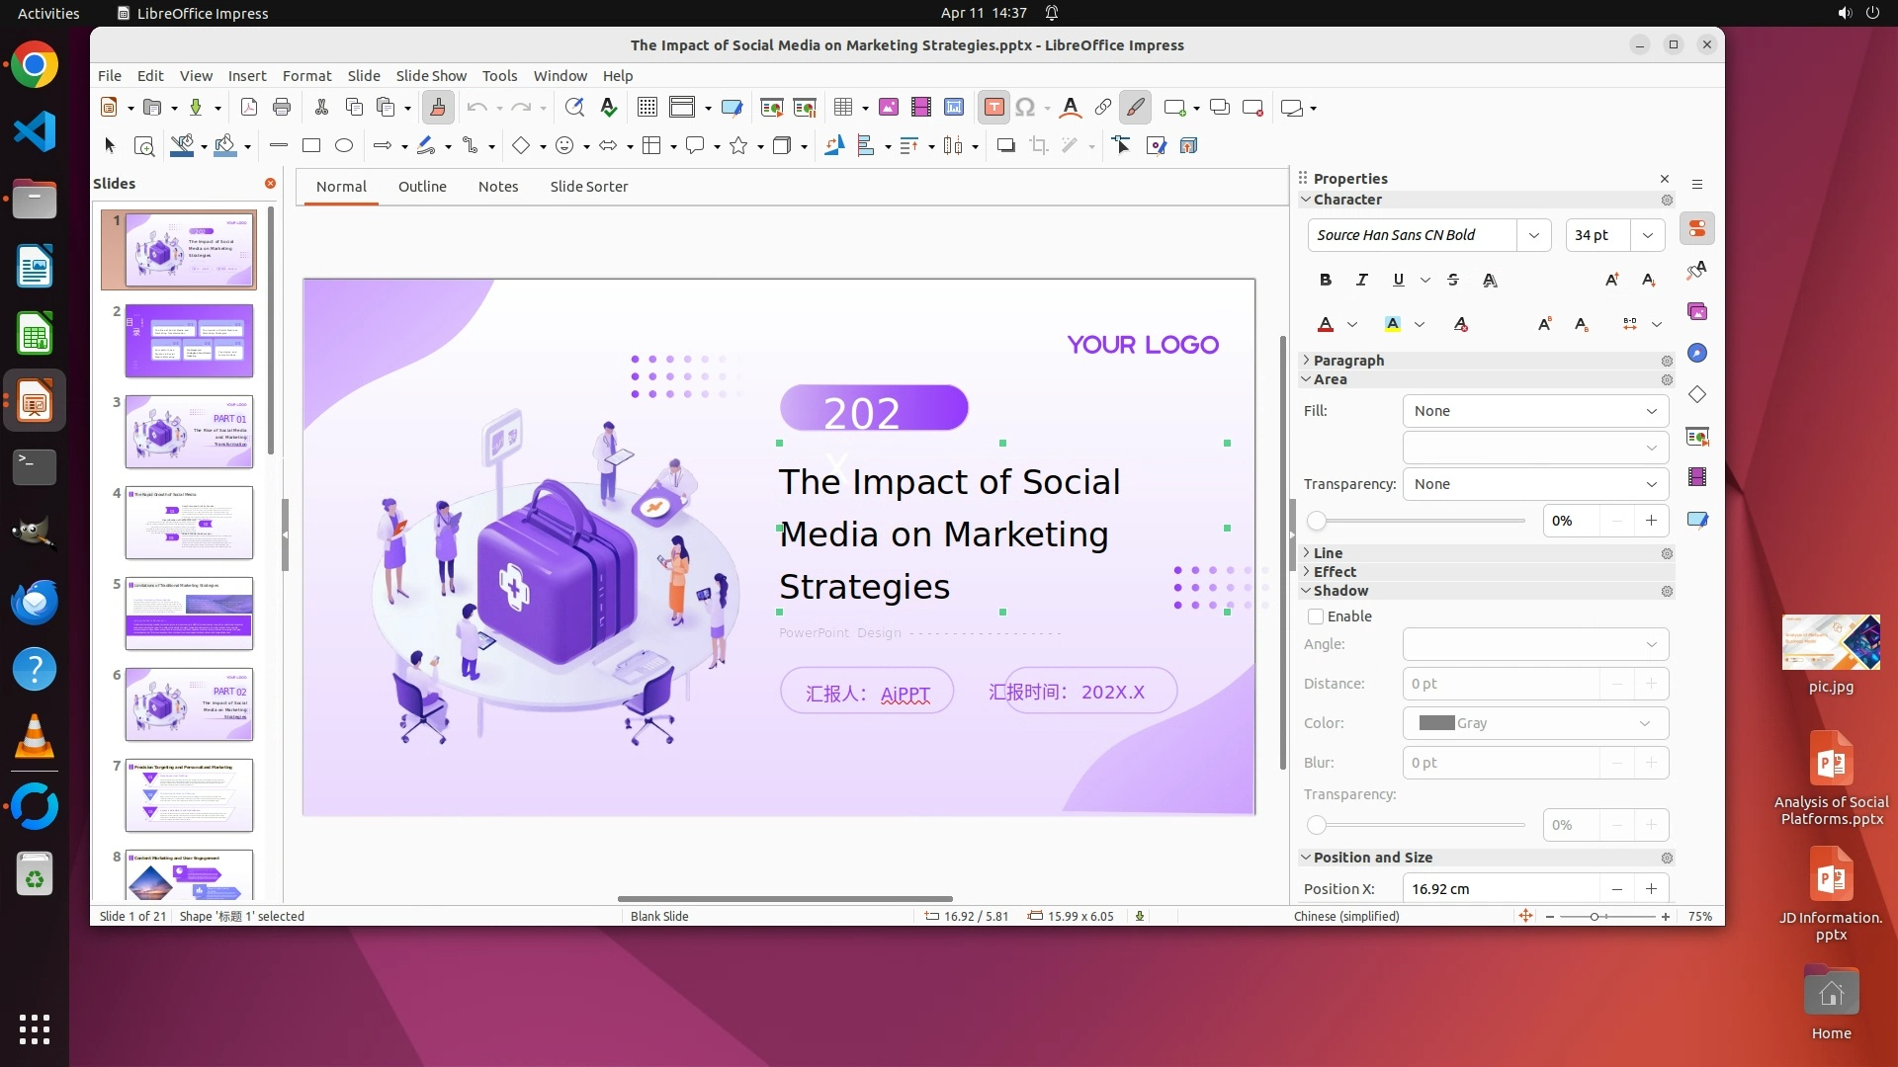Screen dimensions: 1898x1067
Task: Enable the Shadow checkbox
Action: tap(1316, 616)
